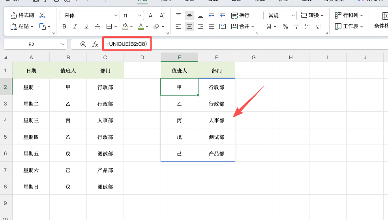388x220 pixels.
Task: Toggle bold formatting with the B icon
Action: pyautogui.click(x=64, y=27)
